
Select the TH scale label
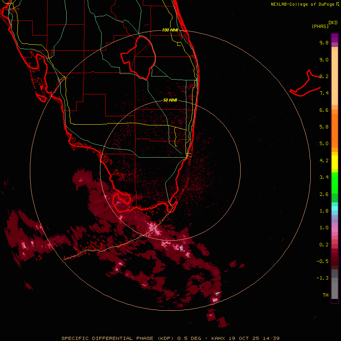pos(325,295)
